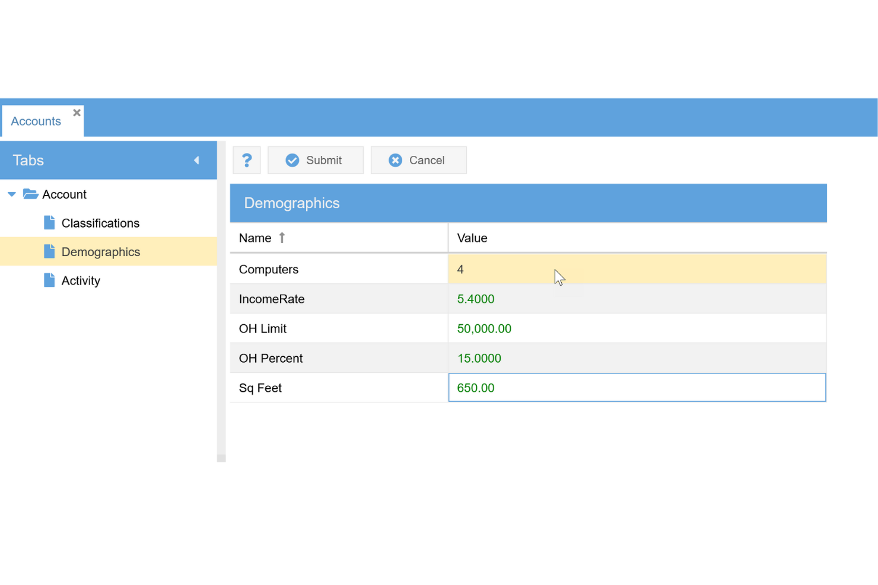Click the IncomeRate value cell

(593, 299)
